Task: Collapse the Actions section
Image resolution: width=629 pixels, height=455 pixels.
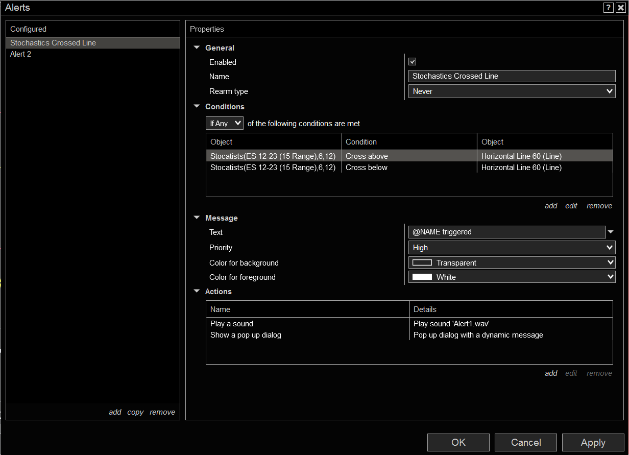Action: 197,291
